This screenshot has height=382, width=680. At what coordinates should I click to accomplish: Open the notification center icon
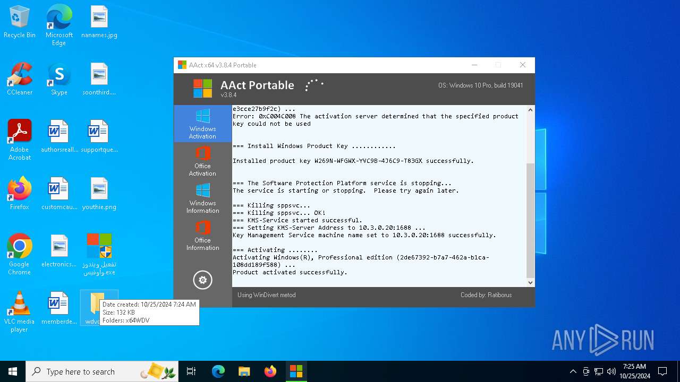click(662, 371)
